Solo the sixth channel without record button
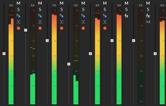 (x=126, y=9)
